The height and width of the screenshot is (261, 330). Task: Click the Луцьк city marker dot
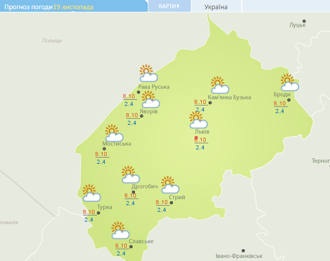coord(304,21)
